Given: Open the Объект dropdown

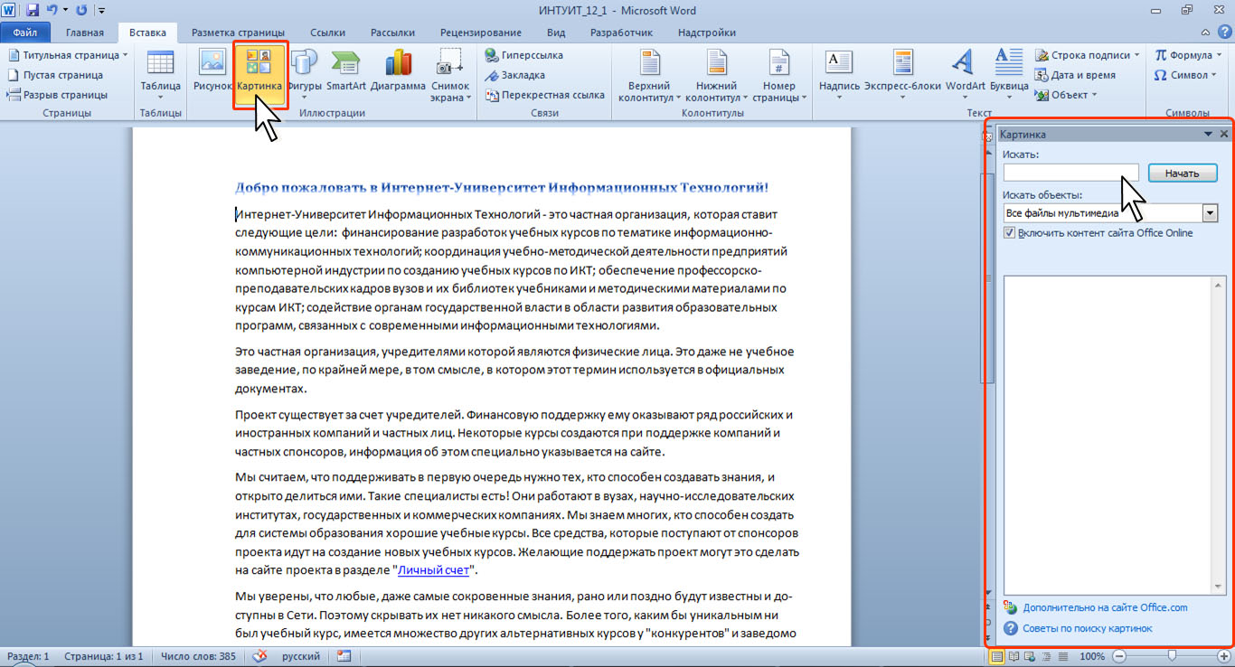Looking at the screenshot, I should tap(1067, 95).
